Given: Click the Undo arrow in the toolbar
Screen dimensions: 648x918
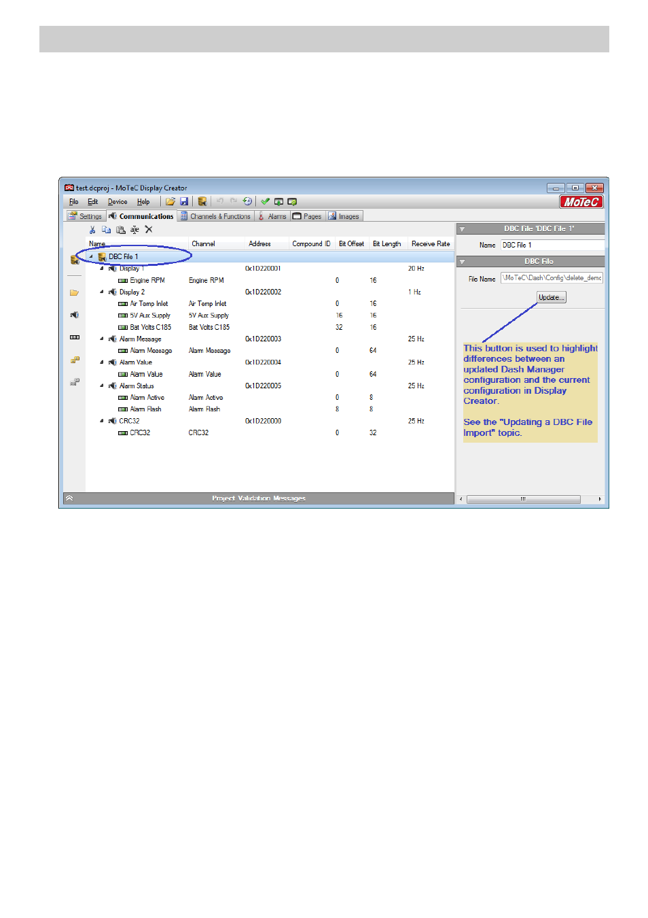Looking at the screenshot, I should point(220,201).
